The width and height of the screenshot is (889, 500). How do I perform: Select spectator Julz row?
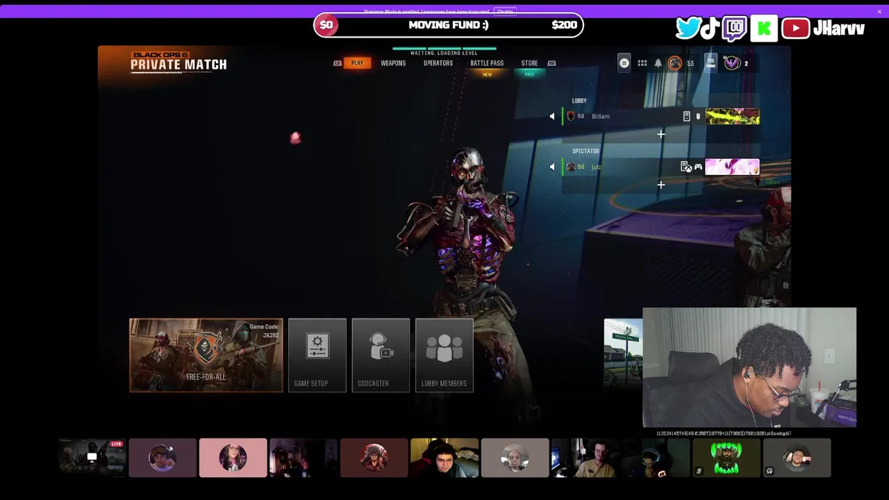660,167
